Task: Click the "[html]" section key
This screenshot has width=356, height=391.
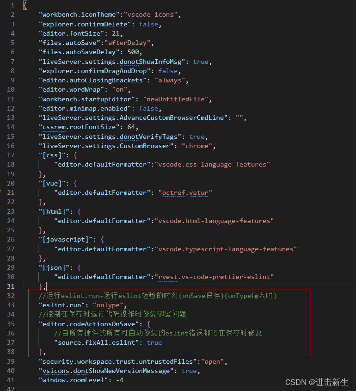Action: (x=54, y=212)
